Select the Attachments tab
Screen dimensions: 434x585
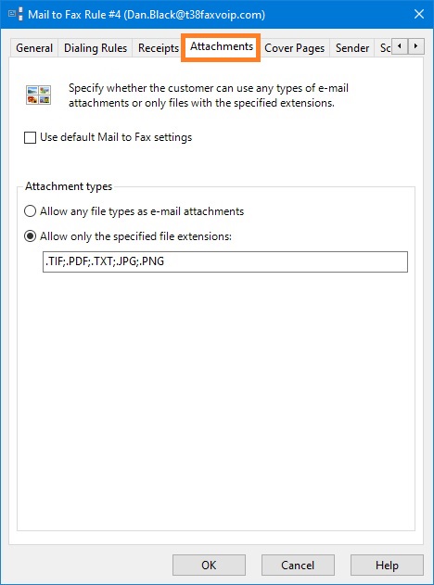pos(222,46)
